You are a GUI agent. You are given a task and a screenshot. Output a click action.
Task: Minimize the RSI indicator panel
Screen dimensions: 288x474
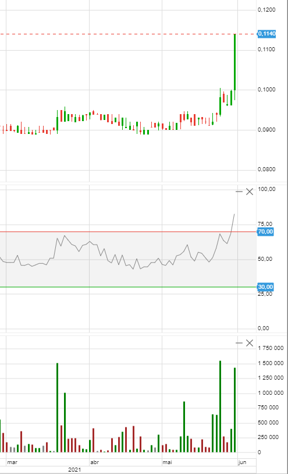pyautogui.click(x=239, y=192)
